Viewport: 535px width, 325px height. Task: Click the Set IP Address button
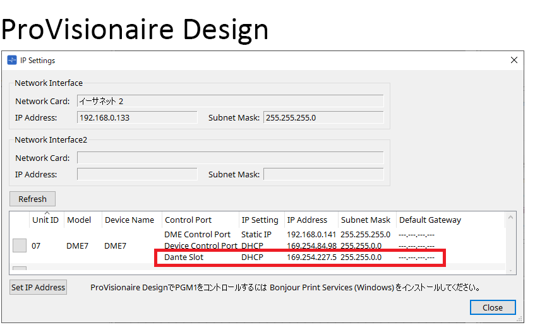click(38, 287)
